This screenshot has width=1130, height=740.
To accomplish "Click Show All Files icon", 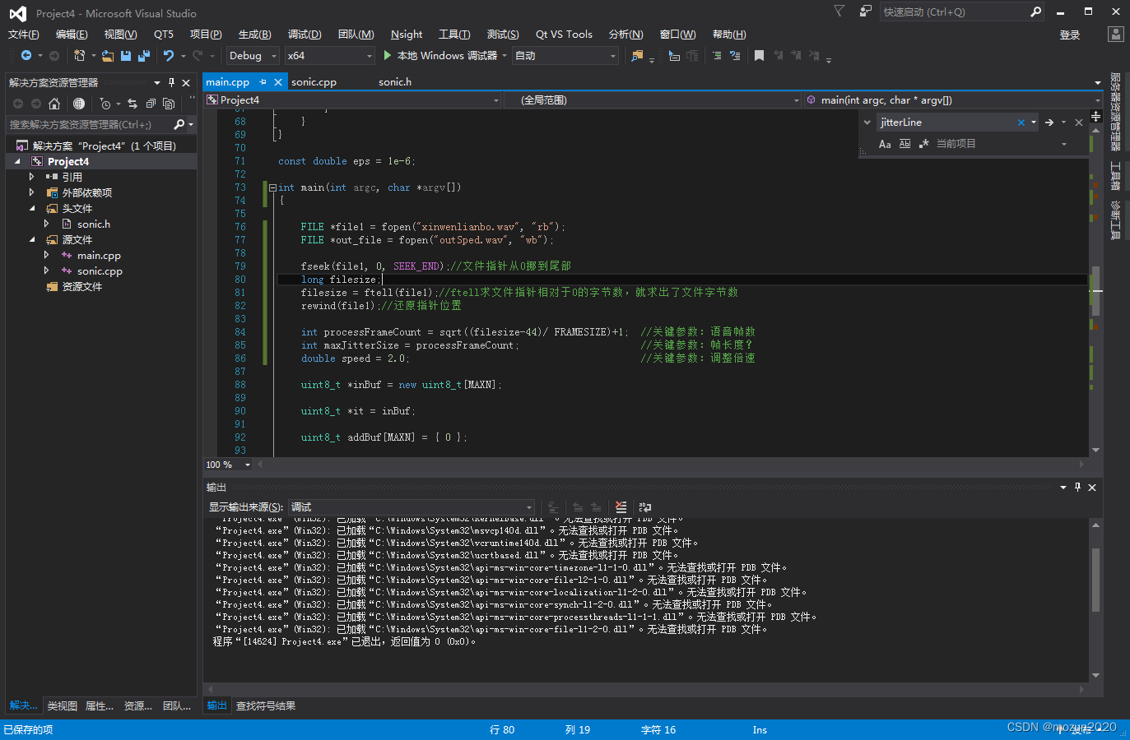I will [169, 104].
